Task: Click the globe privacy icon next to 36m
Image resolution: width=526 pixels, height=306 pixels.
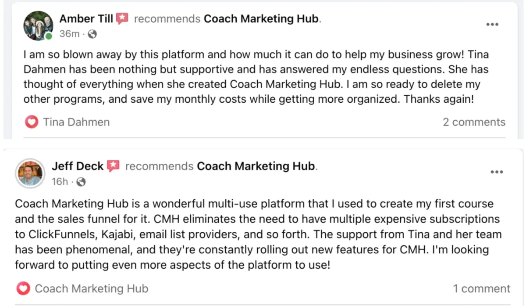Action: click(92, 34)
